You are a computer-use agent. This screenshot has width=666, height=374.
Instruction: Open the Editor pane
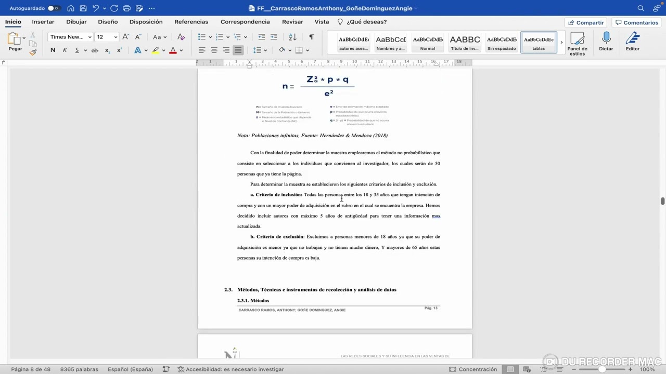[x=633, y=42]
